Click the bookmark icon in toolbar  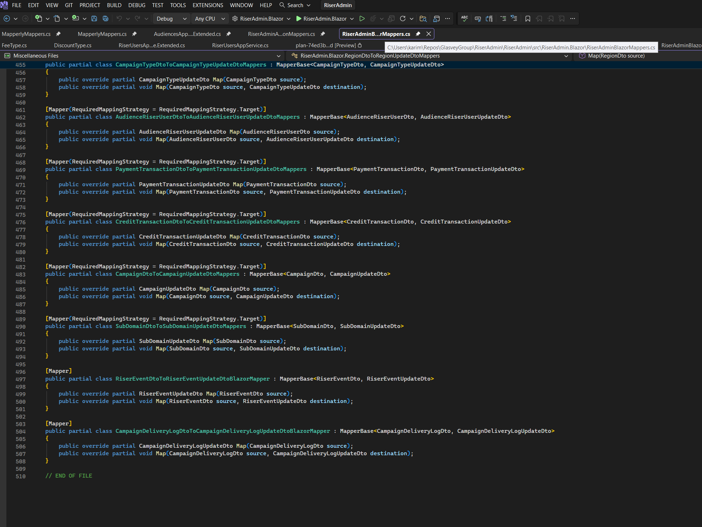tap(528, 18)
